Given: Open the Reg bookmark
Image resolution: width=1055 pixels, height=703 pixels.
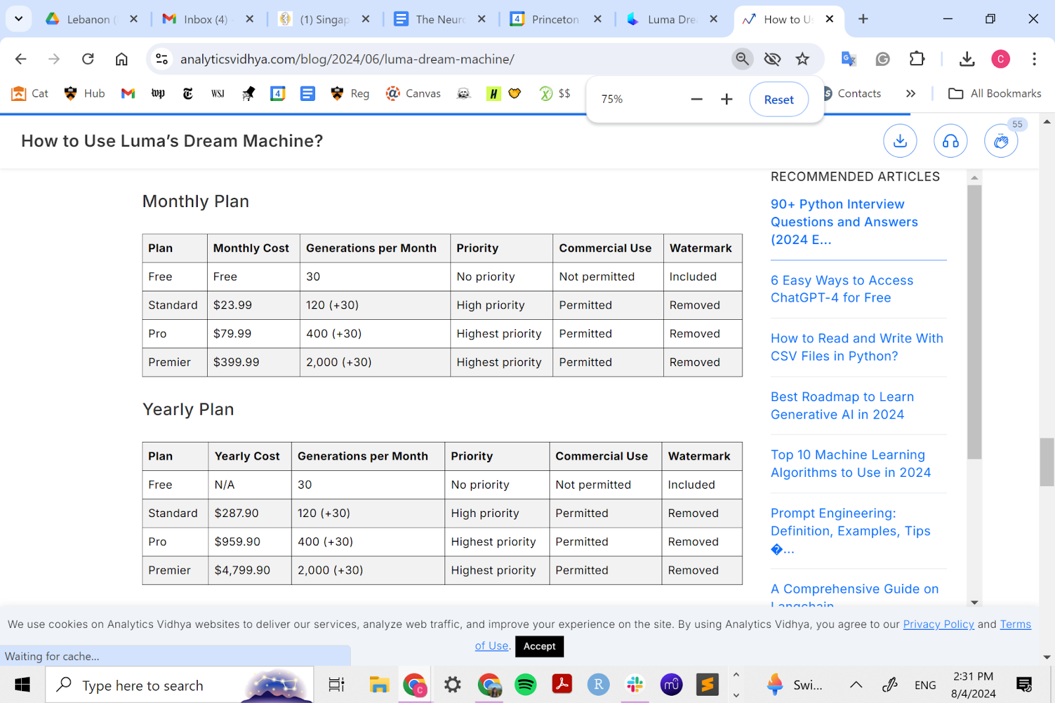Looking at the screenshot, I should point(349,94).
